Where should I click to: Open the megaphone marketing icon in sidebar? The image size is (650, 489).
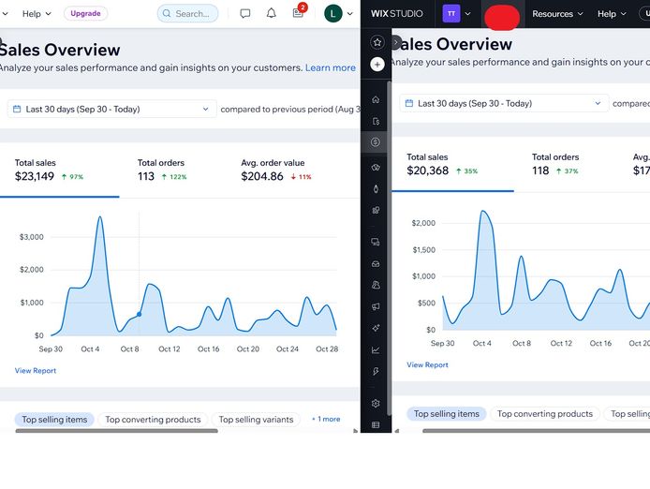pos(376,306)
